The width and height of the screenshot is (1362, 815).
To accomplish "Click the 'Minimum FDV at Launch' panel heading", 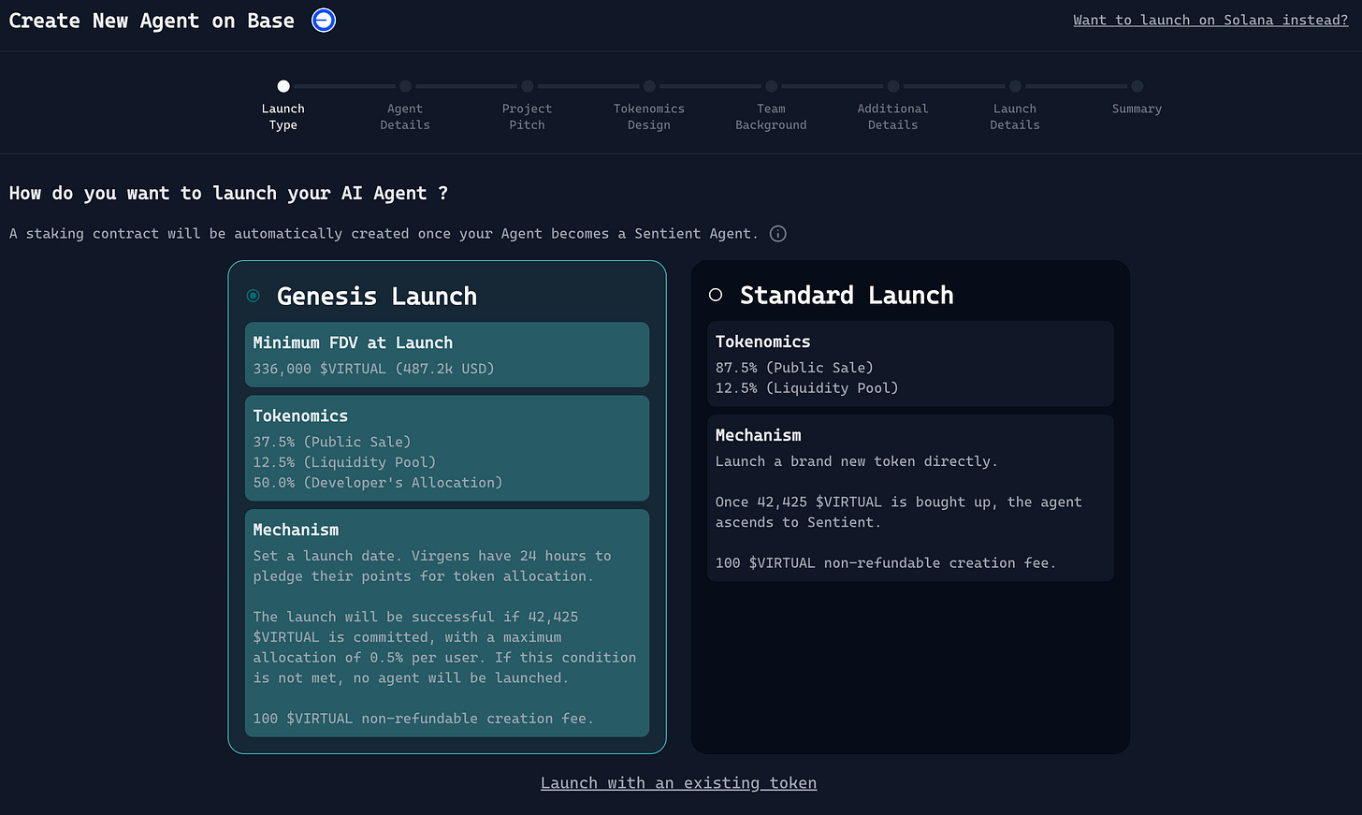I will point(353,342).
